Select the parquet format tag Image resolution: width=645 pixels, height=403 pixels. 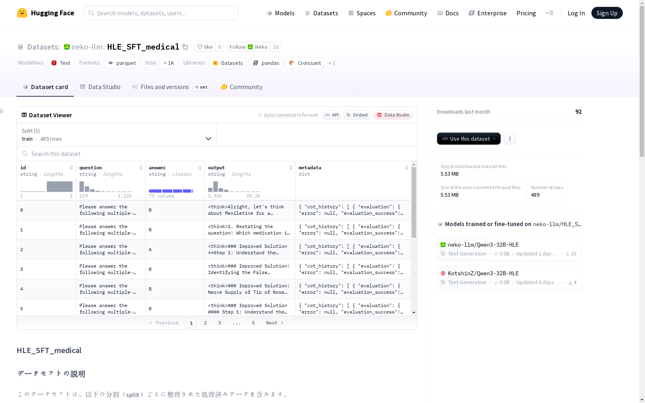122,63
